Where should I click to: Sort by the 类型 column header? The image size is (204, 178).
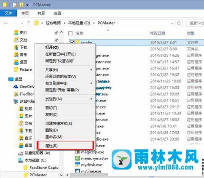[x=191, y=33]
